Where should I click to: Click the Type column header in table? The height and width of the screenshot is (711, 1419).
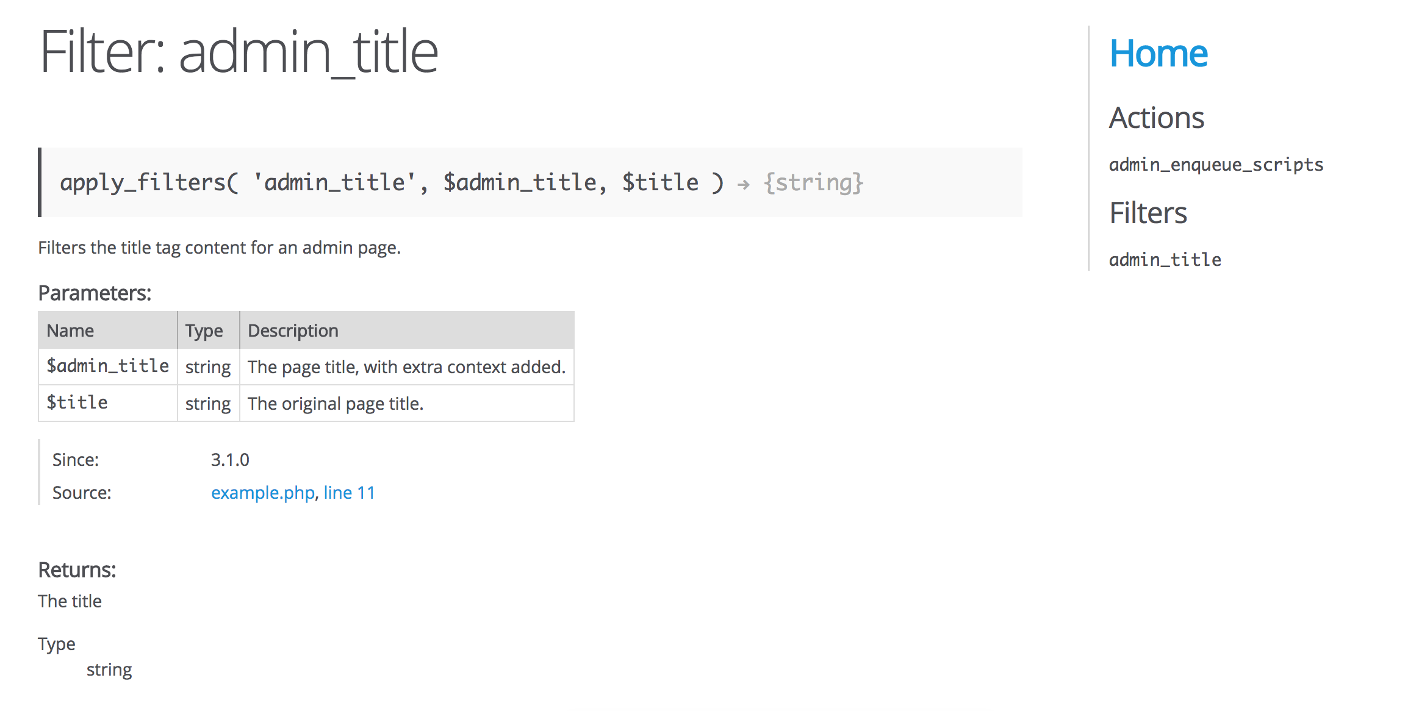click(x=204, y=330)
